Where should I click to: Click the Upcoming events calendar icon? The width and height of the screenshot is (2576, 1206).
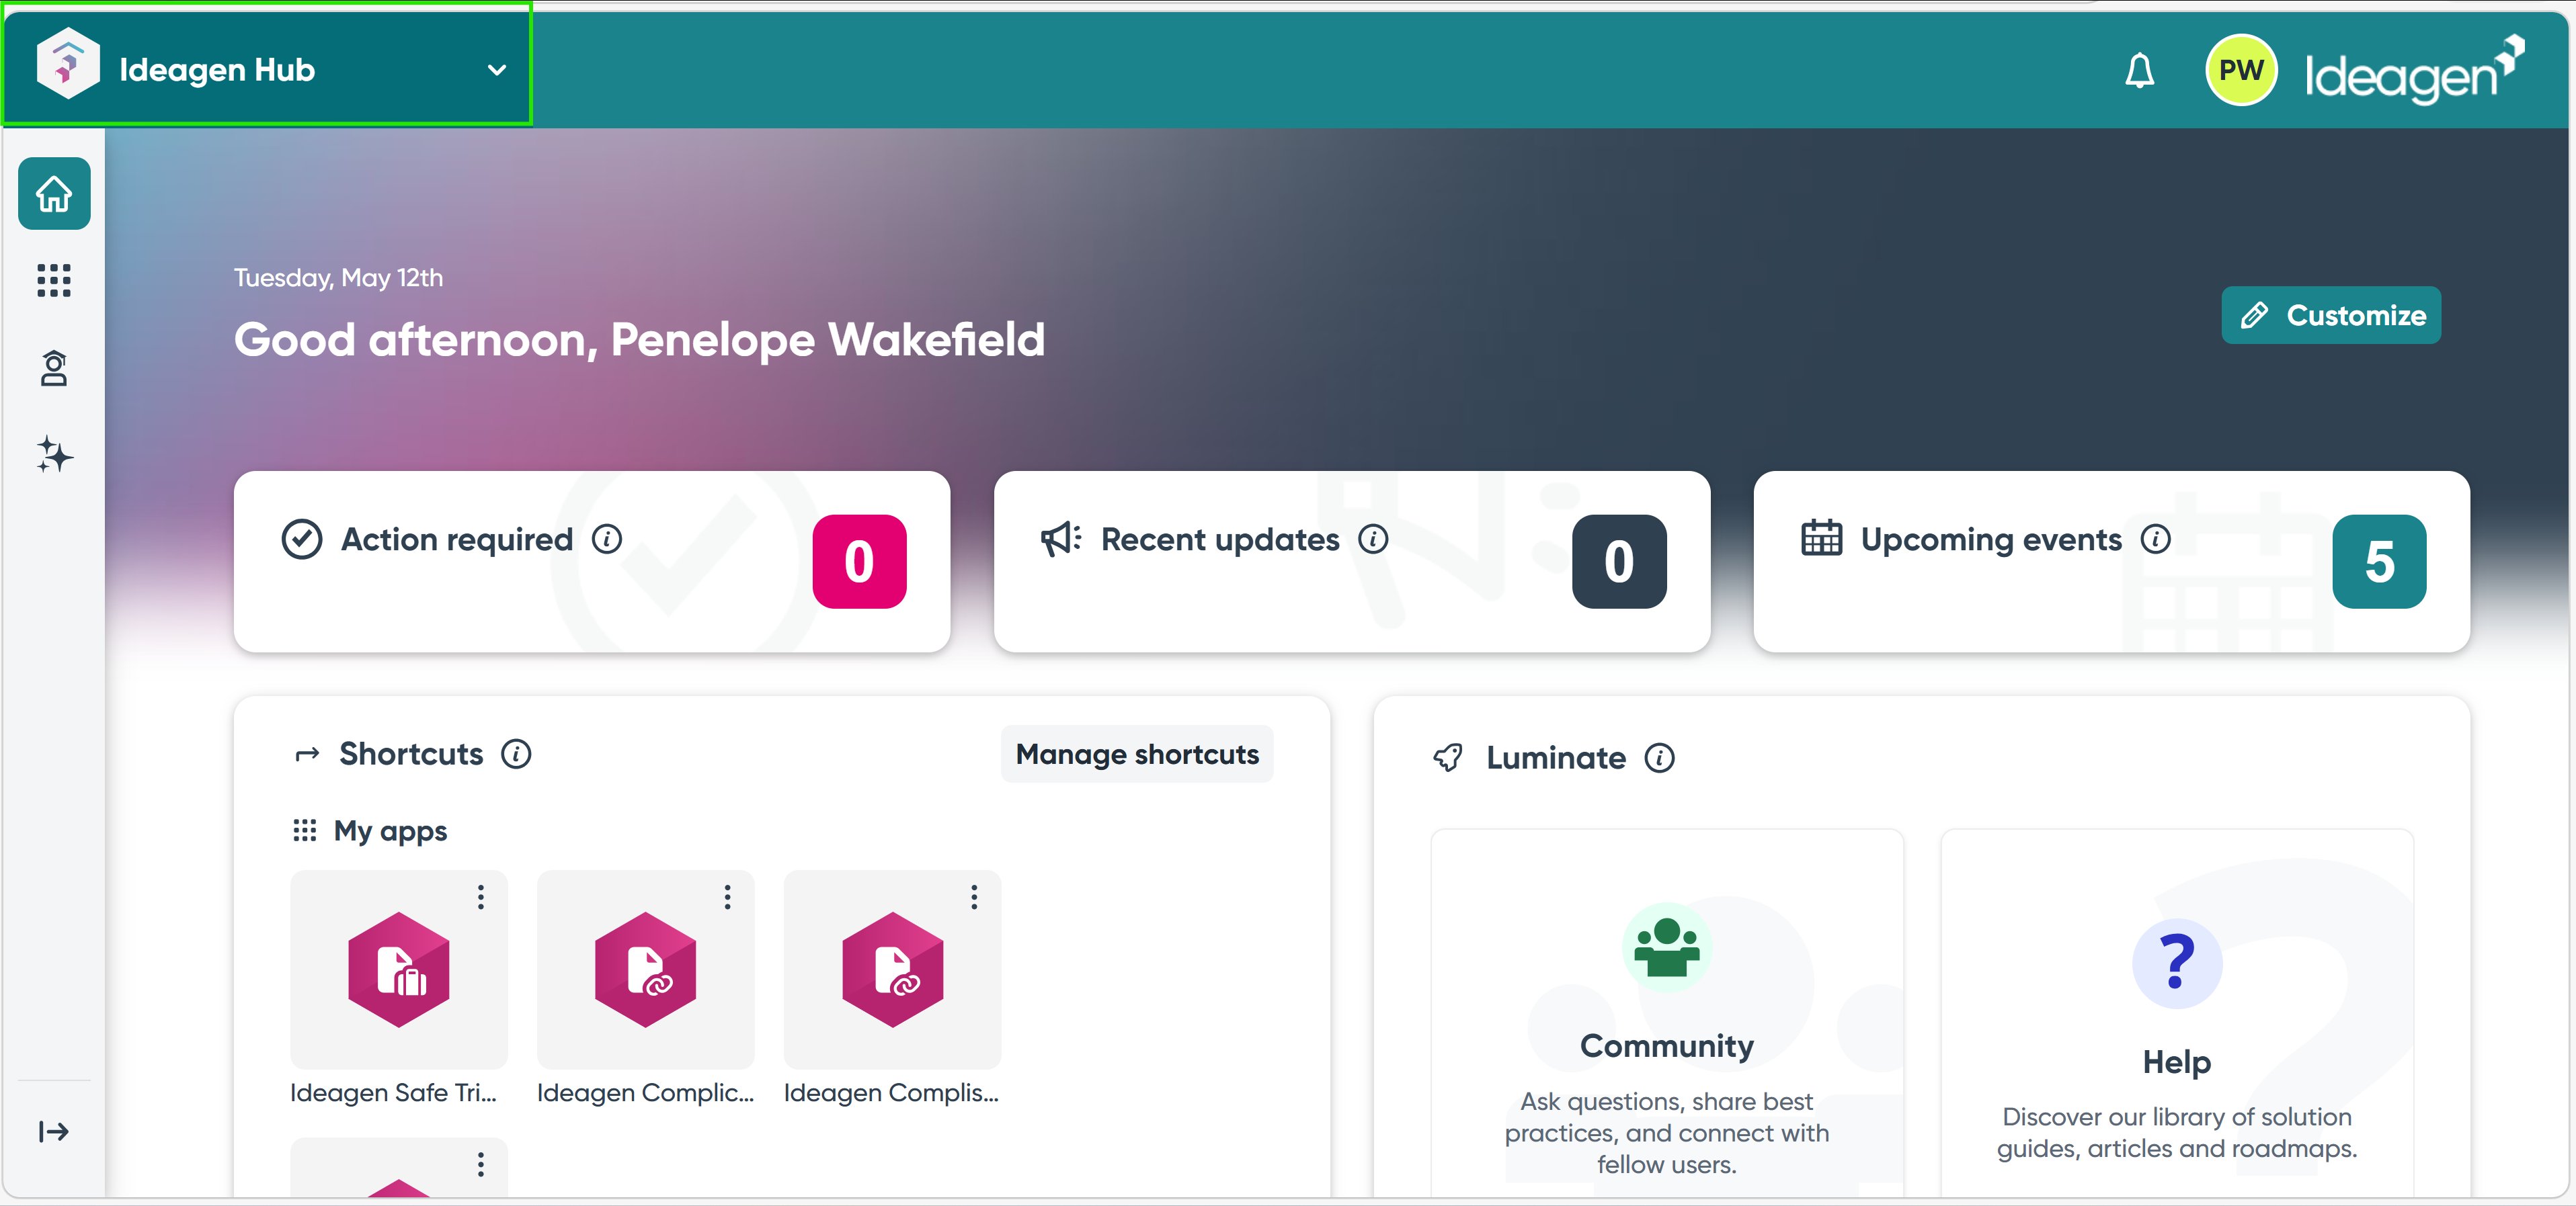click(x=1821, y=537)
